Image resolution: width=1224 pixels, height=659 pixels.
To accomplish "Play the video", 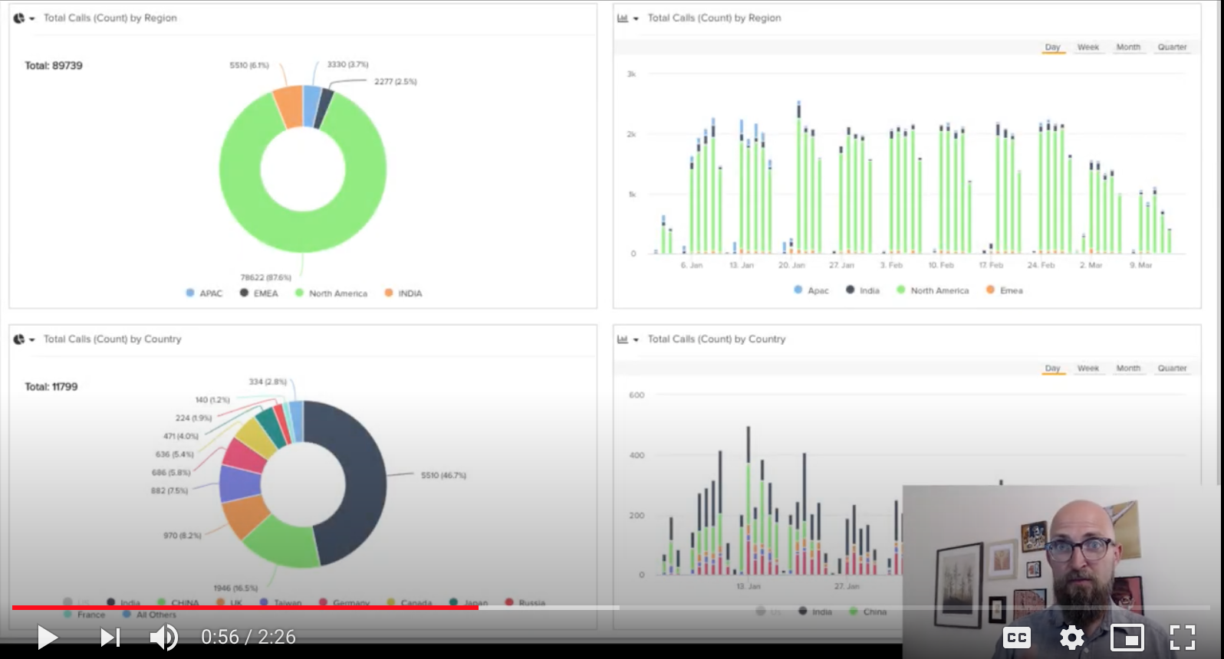I will click(x=47, y=637).
